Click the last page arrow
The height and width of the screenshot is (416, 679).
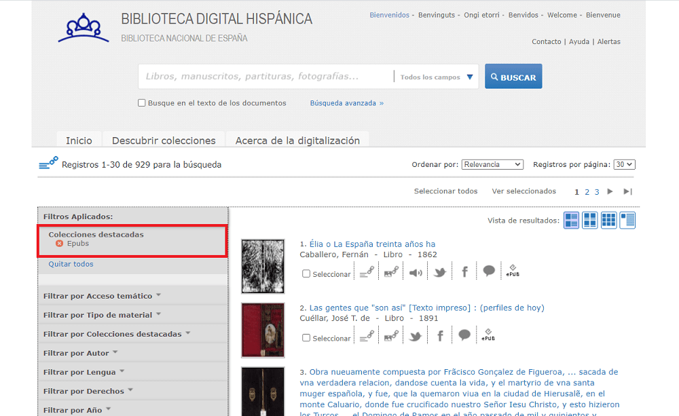coord(627,191)
